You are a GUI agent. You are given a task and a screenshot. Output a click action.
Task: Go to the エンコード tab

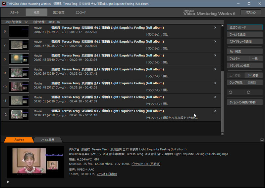tap(81, 12)
